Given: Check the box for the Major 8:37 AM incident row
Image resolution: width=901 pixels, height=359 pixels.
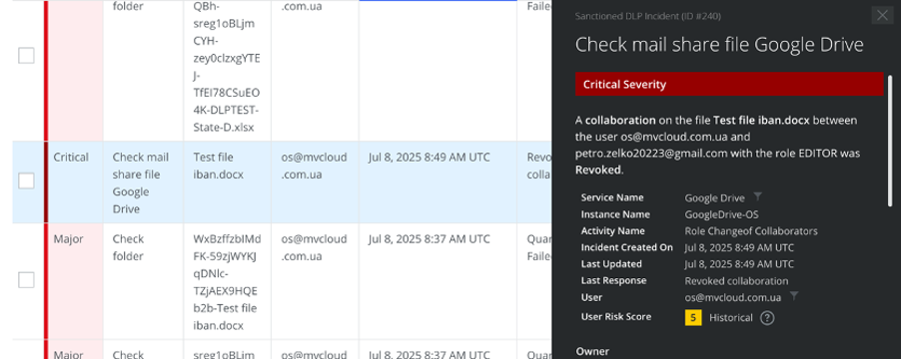Looking at the screenshot, I should [x=26, y=280].
